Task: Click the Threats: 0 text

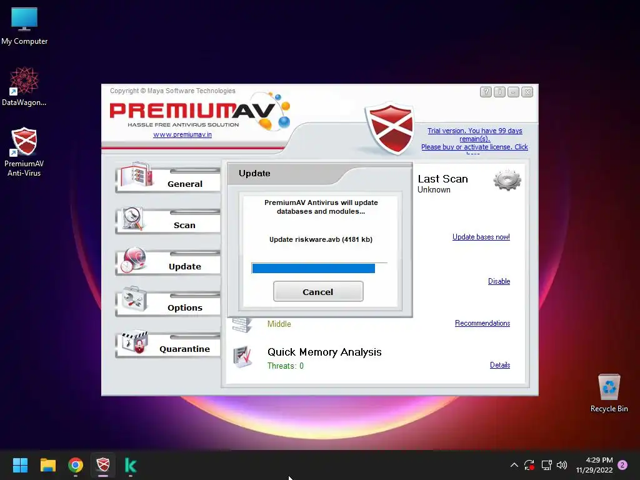Action: point(285,366)
